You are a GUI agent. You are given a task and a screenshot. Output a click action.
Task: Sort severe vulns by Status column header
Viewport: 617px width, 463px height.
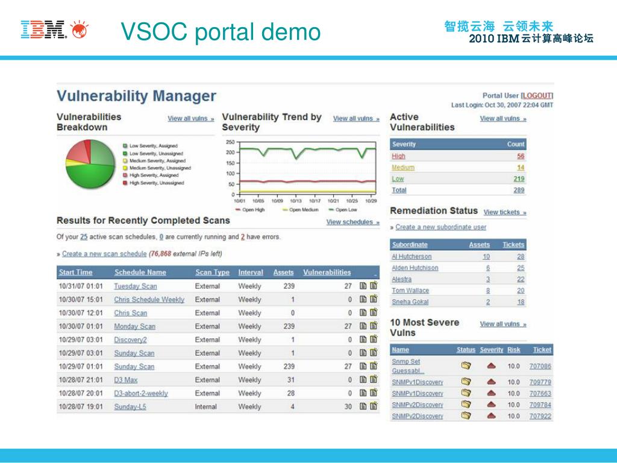(x=466, y=350)
